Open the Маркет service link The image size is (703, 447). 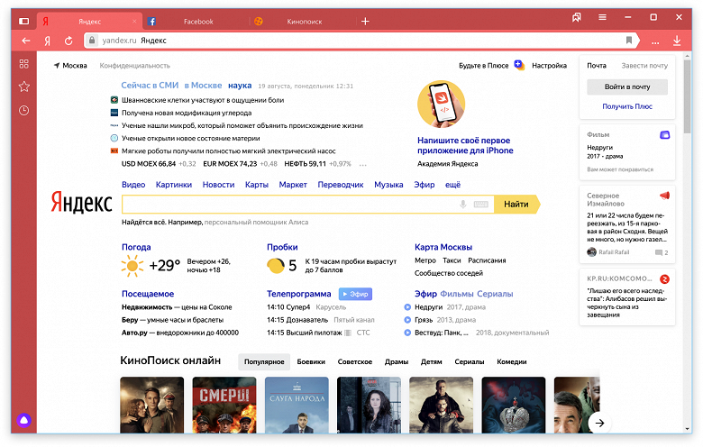[x=293, y=185]
